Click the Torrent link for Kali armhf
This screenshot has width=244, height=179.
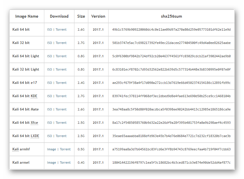tap(65, 149)
